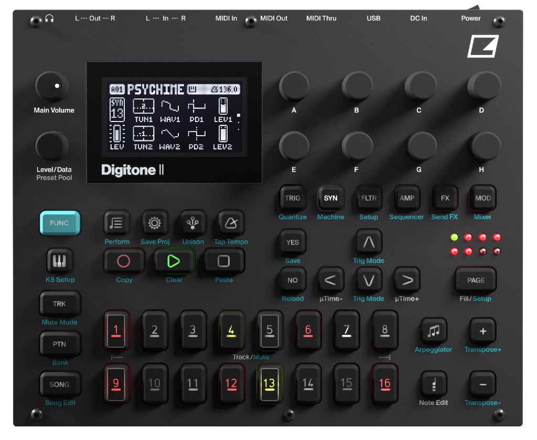
Task: Toggle red-lit step key 16
Action: pos(384,383)
